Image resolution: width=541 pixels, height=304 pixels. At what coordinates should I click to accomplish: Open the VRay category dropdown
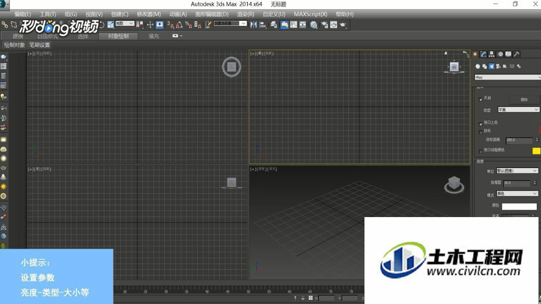click(x=508, y=77)
